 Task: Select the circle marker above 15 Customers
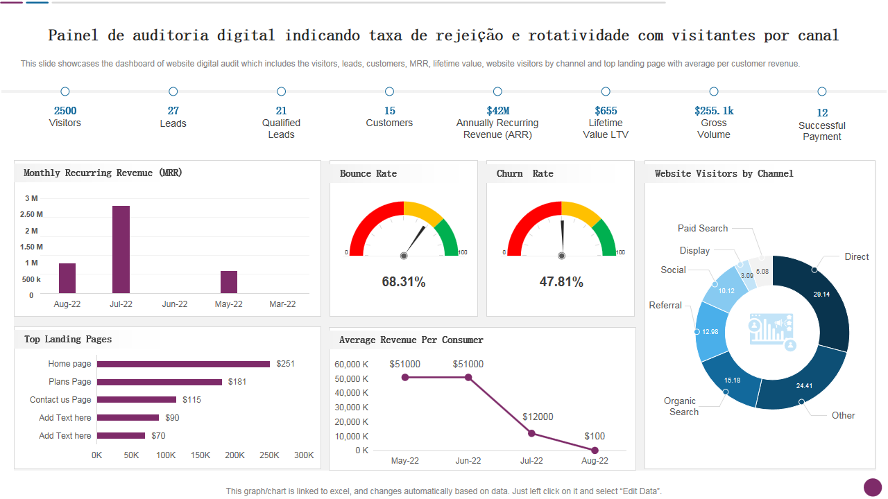pos(389,91)
